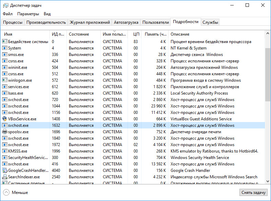Click 'VirtualBox Guest Additions Service' description
This screenshot has height=201, width=271.
pyautogui.click(x=201, y=119)
